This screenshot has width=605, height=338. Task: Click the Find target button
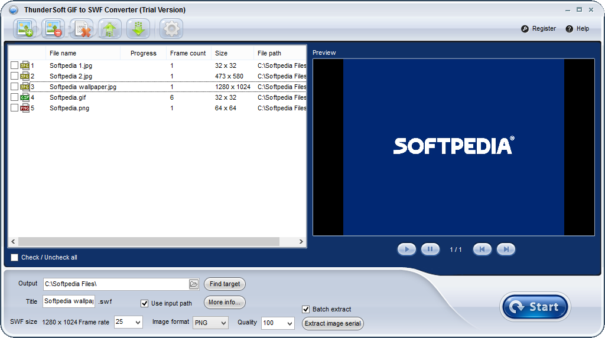click(x=225, y=284)
